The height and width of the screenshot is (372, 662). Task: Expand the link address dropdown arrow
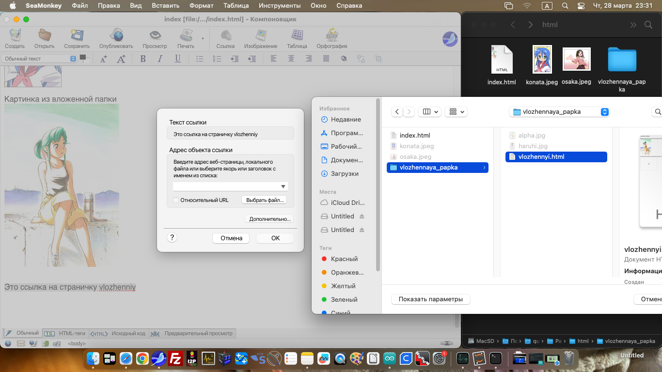pos(283,186)
